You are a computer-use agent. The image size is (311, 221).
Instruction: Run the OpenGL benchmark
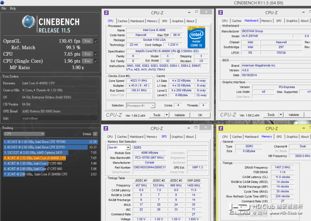[87, 41]
